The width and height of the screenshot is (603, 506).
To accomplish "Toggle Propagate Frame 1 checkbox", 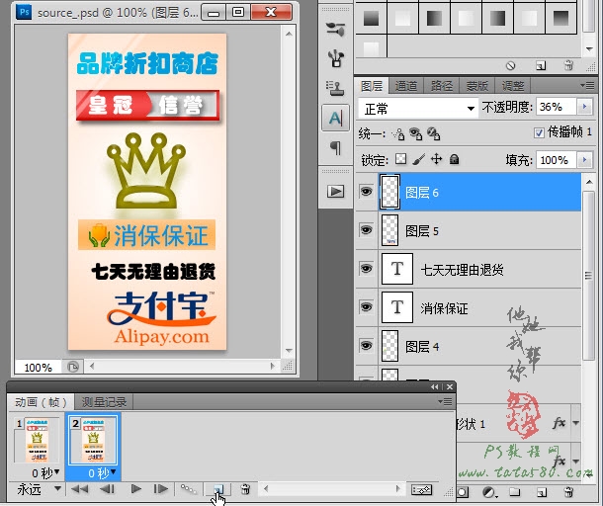I will click(x=539, y=133).
